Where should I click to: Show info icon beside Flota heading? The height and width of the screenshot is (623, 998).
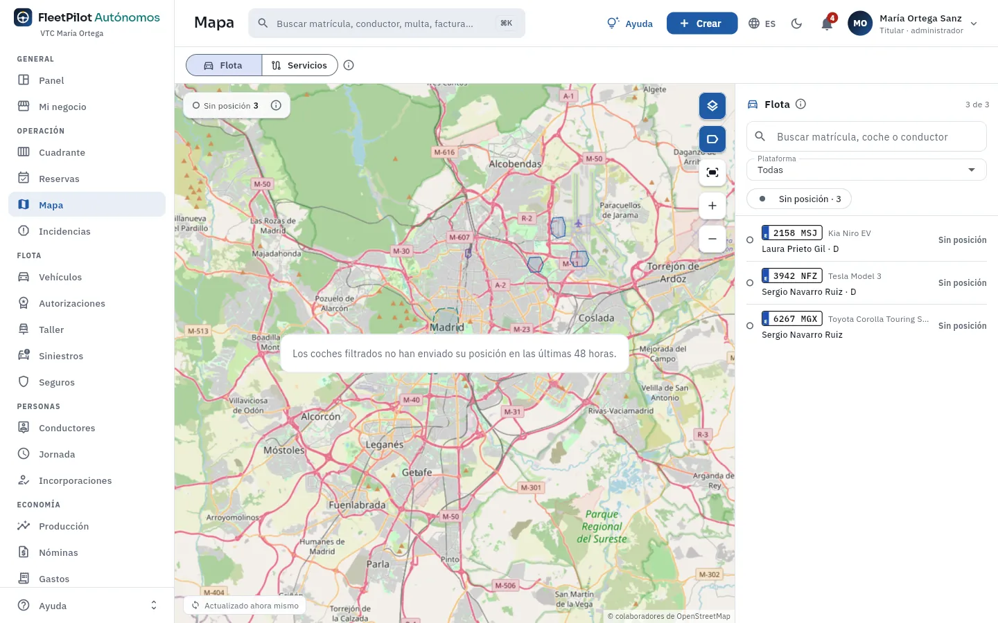click(800, 105)
